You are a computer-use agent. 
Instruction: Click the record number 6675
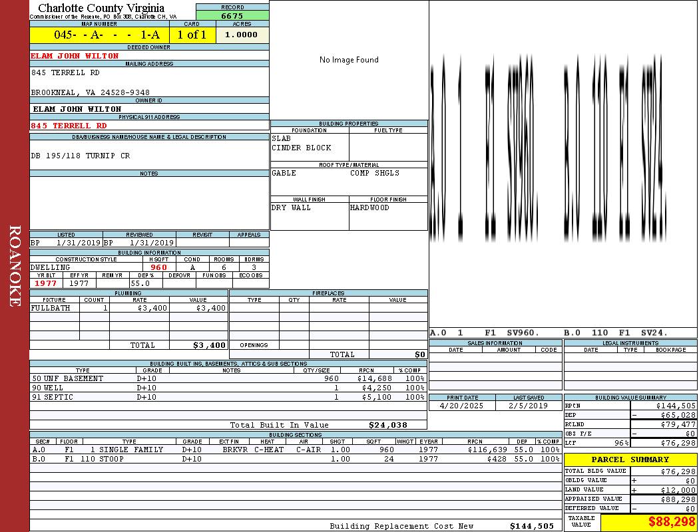pos(232,15)
